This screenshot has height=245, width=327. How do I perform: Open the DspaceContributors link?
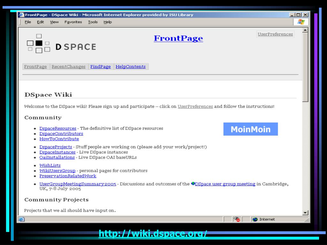point(61,134)
